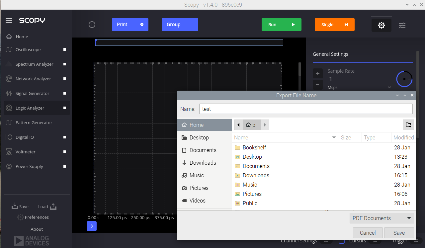Toggle the Signal Generator run indicator square
Image resolution: width=425 pixels, height=248 pixels.
pyautogui.click(x=65, y=93)
